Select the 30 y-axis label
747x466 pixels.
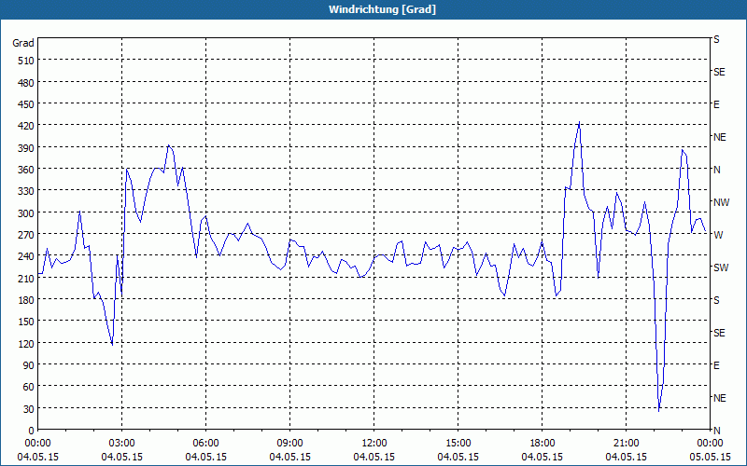click(x=29, y=409)
